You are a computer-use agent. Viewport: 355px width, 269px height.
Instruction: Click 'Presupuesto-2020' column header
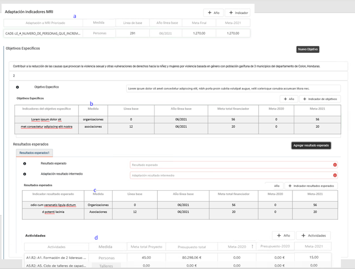coord(275,246)
